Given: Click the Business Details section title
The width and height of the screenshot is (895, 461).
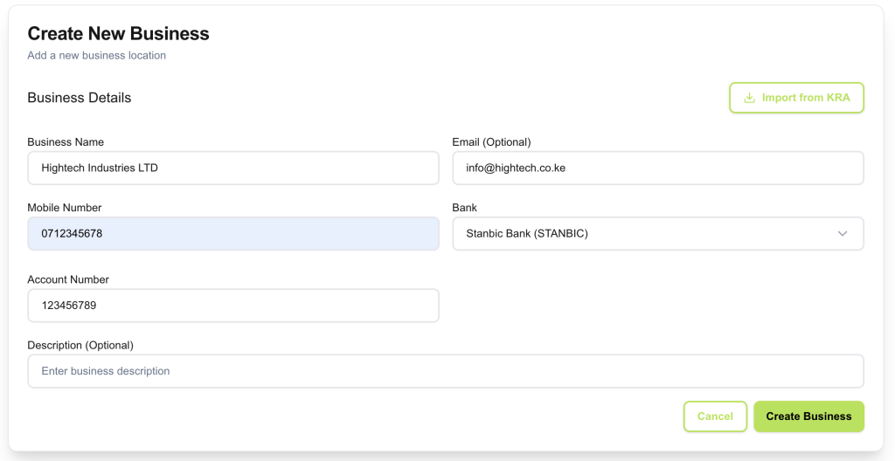Looking at the screenshot, I should 80,98.
